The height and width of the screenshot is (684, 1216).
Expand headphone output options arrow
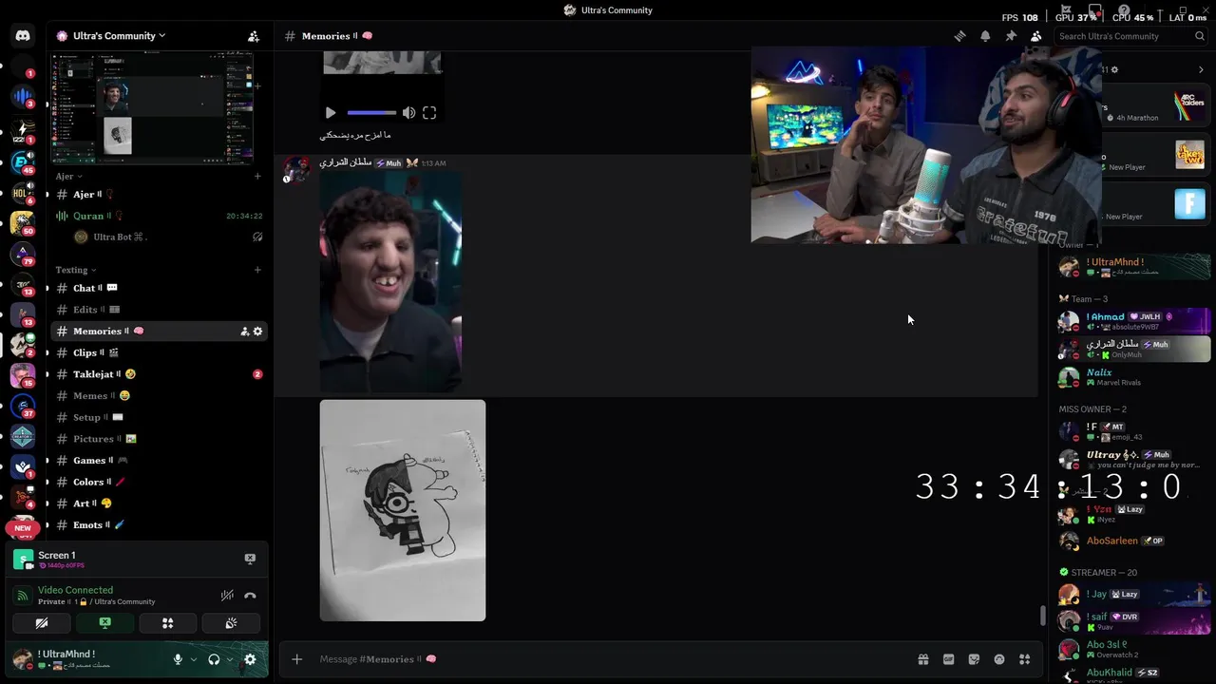click(229, 659)
